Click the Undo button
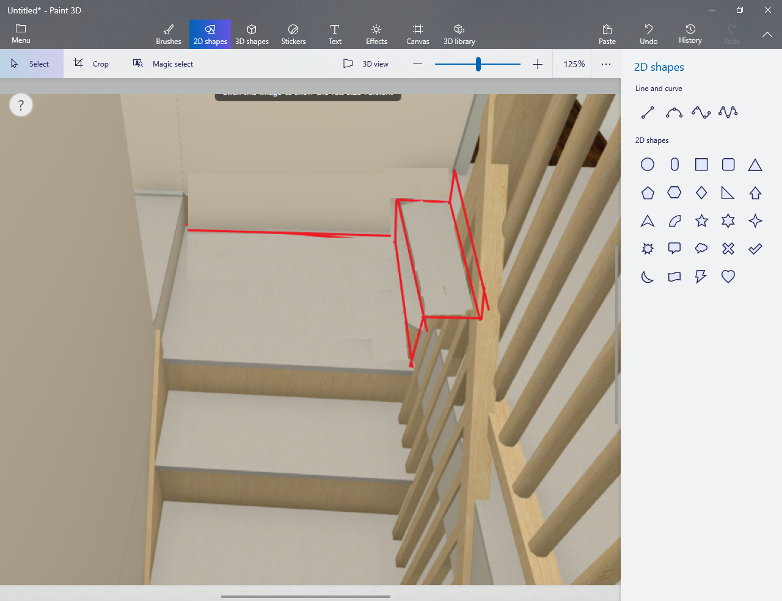This screenshot has width=782, height=601. [648, 34]
